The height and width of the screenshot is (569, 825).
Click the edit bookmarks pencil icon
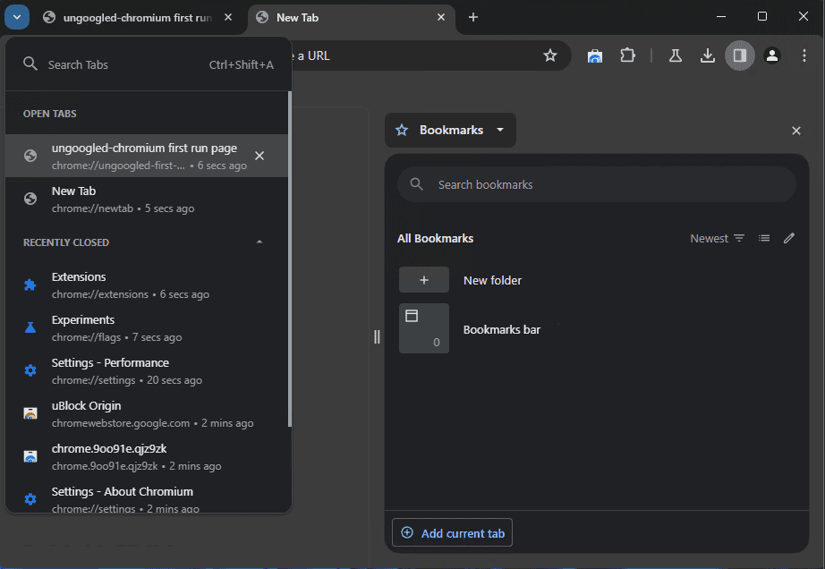(788, 238)
